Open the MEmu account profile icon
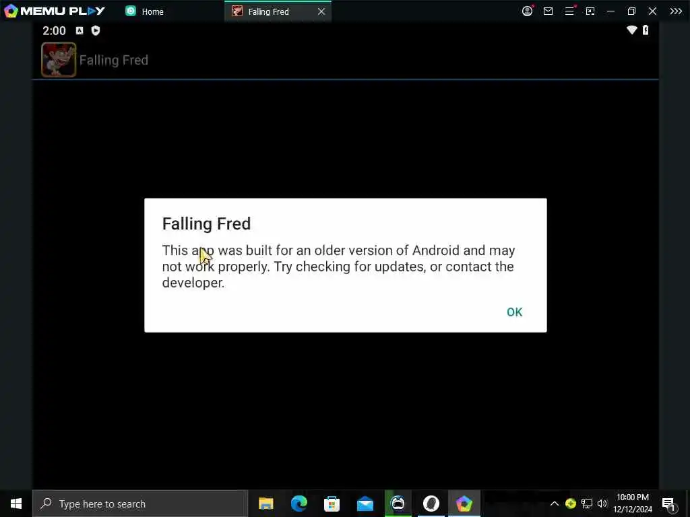 click(x=527, y=11)
